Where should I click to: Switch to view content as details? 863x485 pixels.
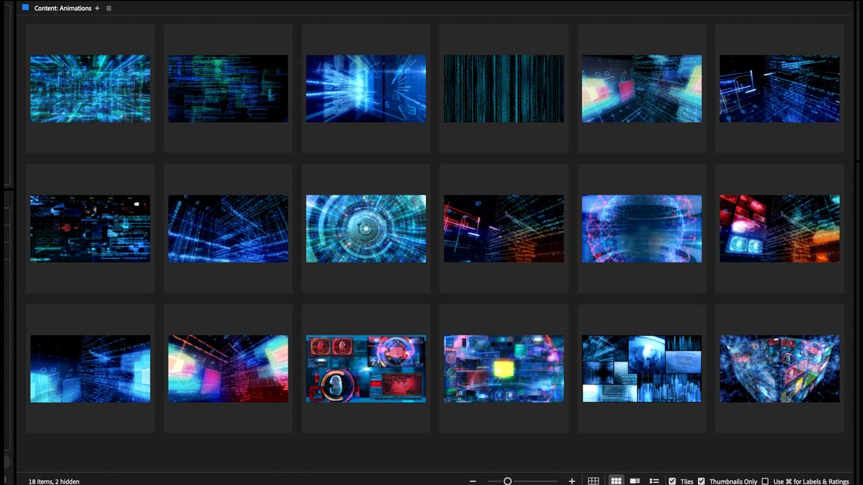click(635, 481)
